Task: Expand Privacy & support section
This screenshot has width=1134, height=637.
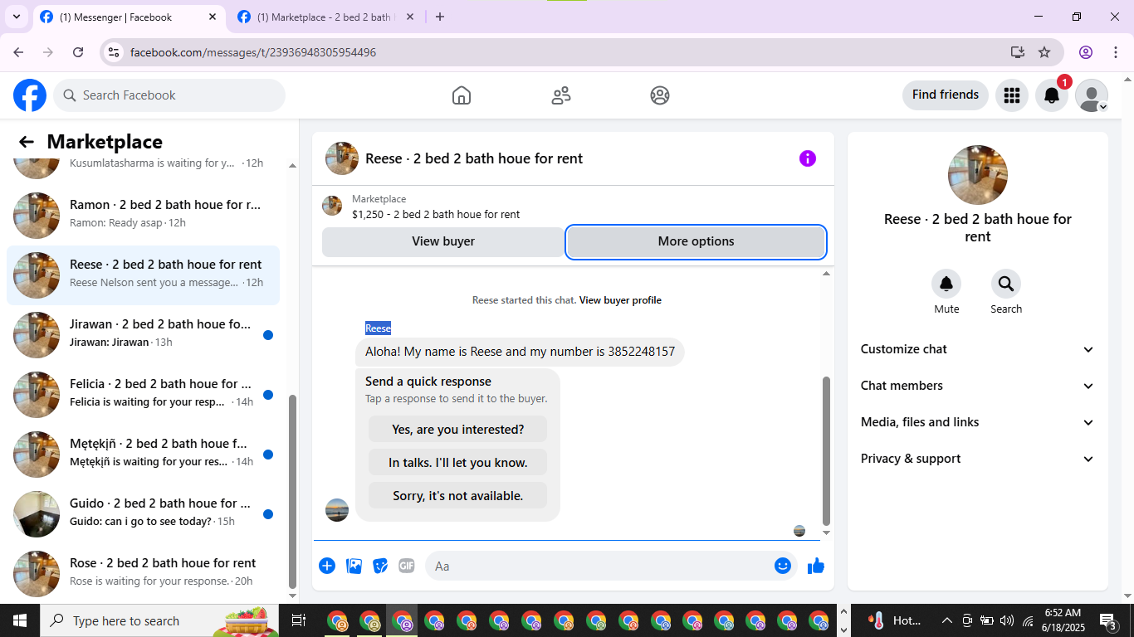Action: tap(978, 459)
